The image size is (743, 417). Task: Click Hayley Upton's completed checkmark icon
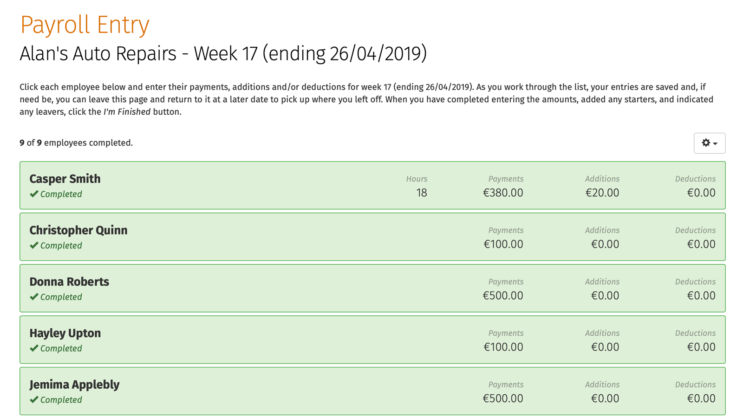point(34,348)
